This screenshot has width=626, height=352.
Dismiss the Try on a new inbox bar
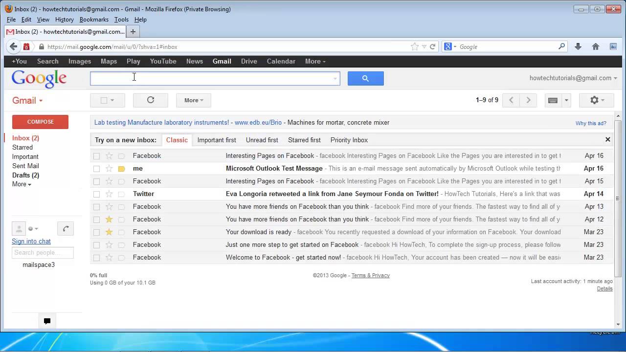[x=608, y=139]
